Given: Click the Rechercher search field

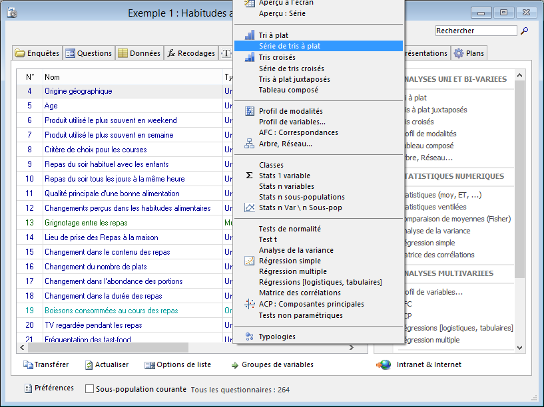Looking at the screenshot, I should tap(476, 31).
